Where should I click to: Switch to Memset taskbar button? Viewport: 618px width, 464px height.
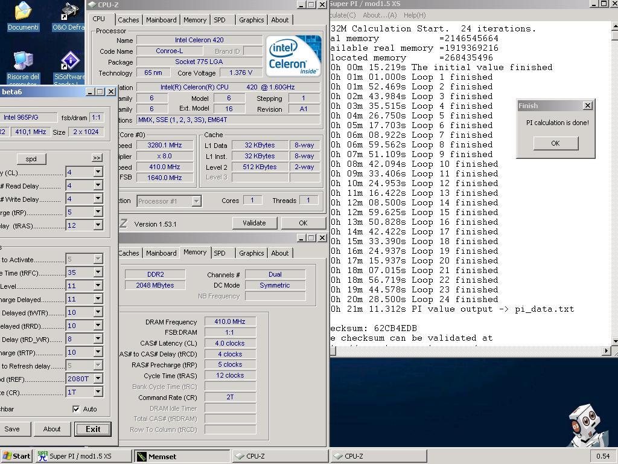(x=182, y=456)
